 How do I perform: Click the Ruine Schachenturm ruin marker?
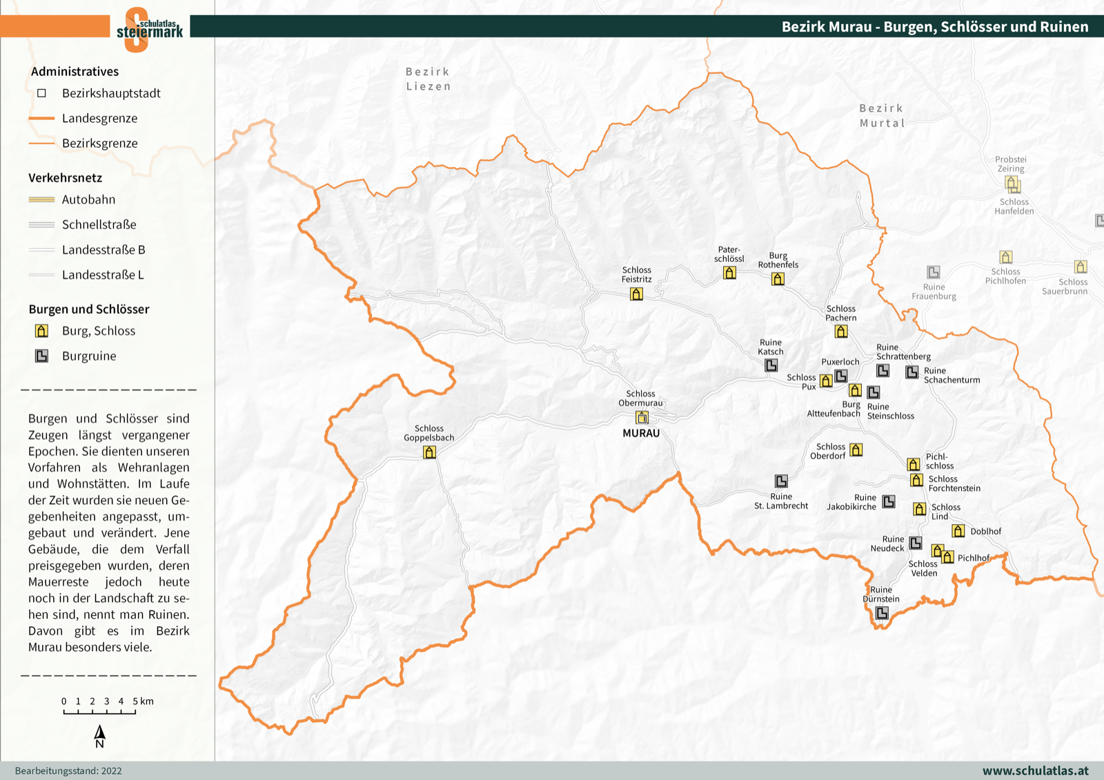[x=912, y=372]
